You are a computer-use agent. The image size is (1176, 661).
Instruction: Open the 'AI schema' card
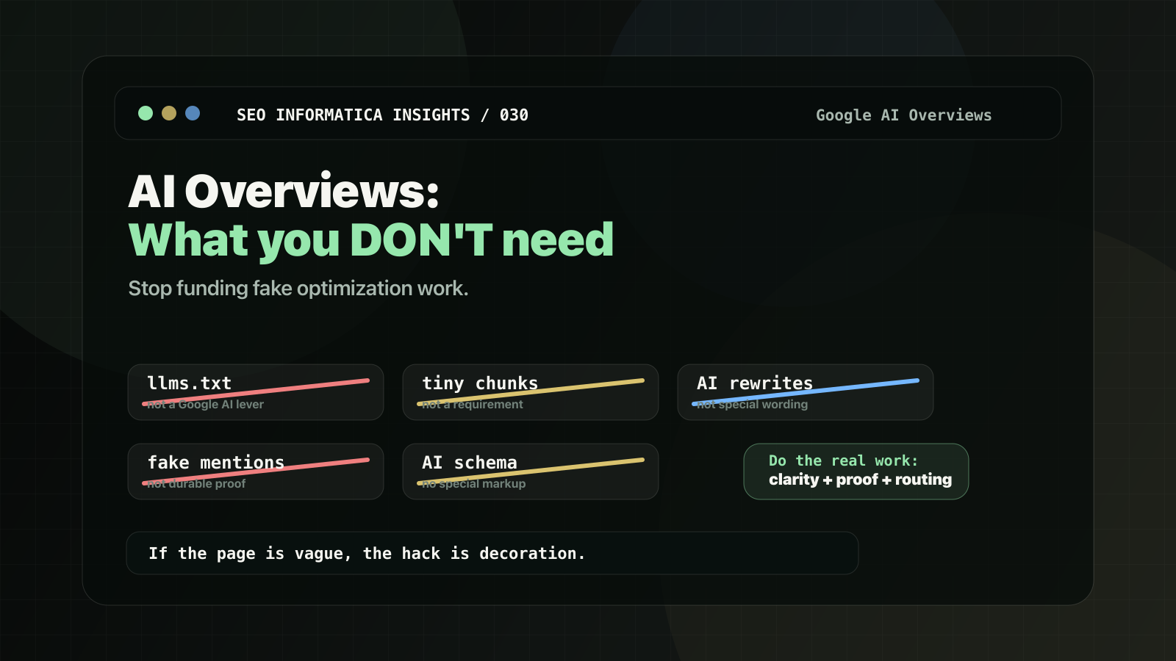pyautogui.click(x=531, y=472)
